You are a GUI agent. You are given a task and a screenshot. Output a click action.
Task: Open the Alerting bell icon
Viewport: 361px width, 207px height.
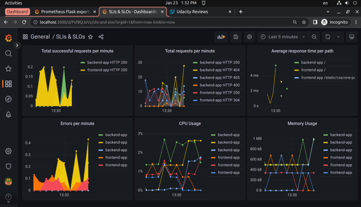(x=8, y=114)
